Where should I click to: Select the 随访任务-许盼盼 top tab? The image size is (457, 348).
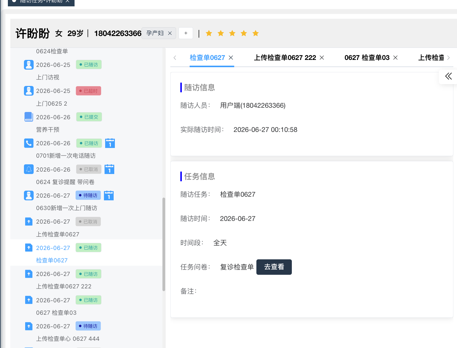pyautogui.click(x=41, y=2)
